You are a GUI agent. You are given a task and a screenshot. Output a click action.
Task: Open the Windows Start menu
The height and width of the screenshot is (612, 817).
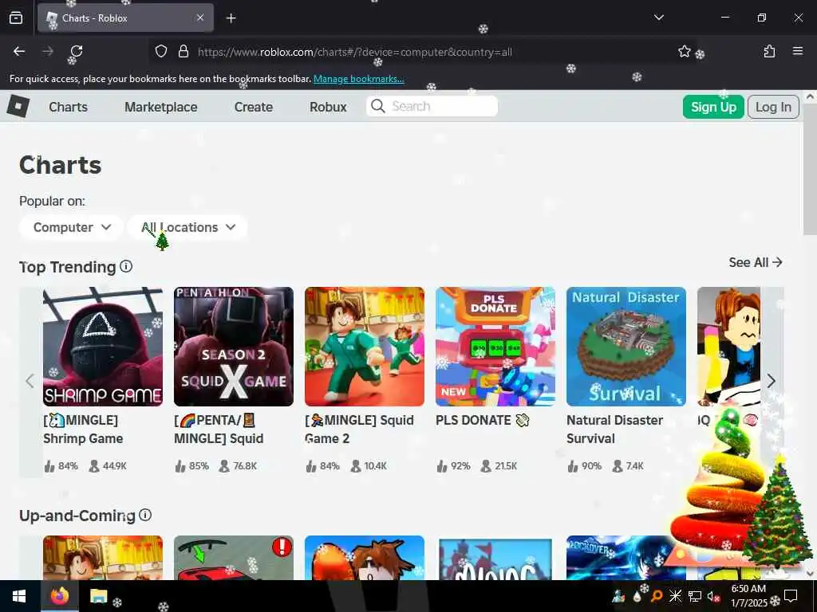(19, 596)
